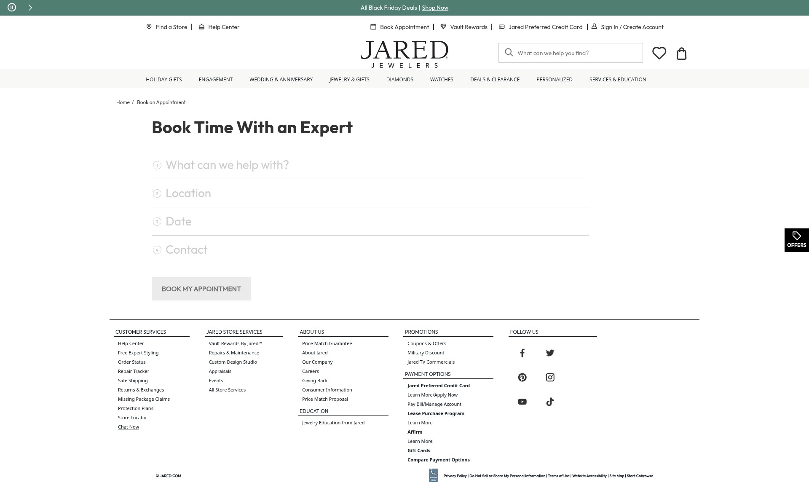Open the Privacy Policy link
Screen dimensions: 809x496
point(455,476)
